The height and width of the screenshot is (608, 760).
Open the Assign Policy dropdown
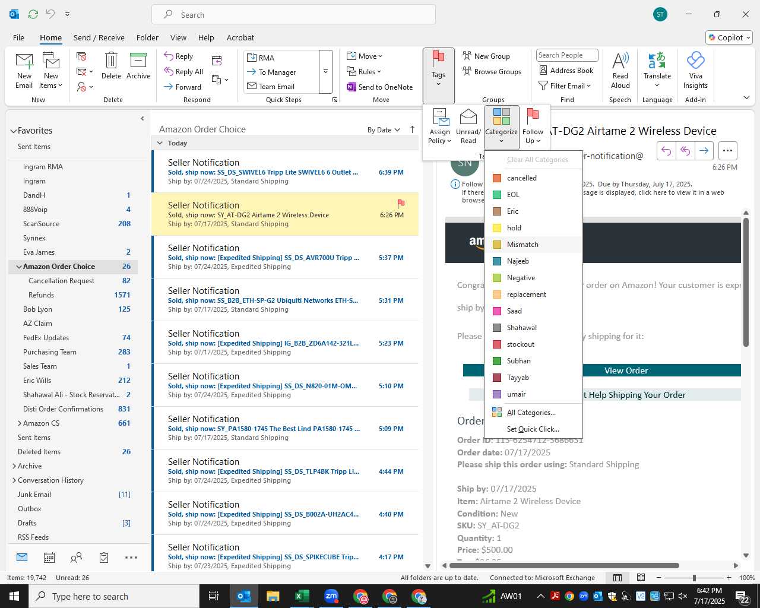coord(440,127)
